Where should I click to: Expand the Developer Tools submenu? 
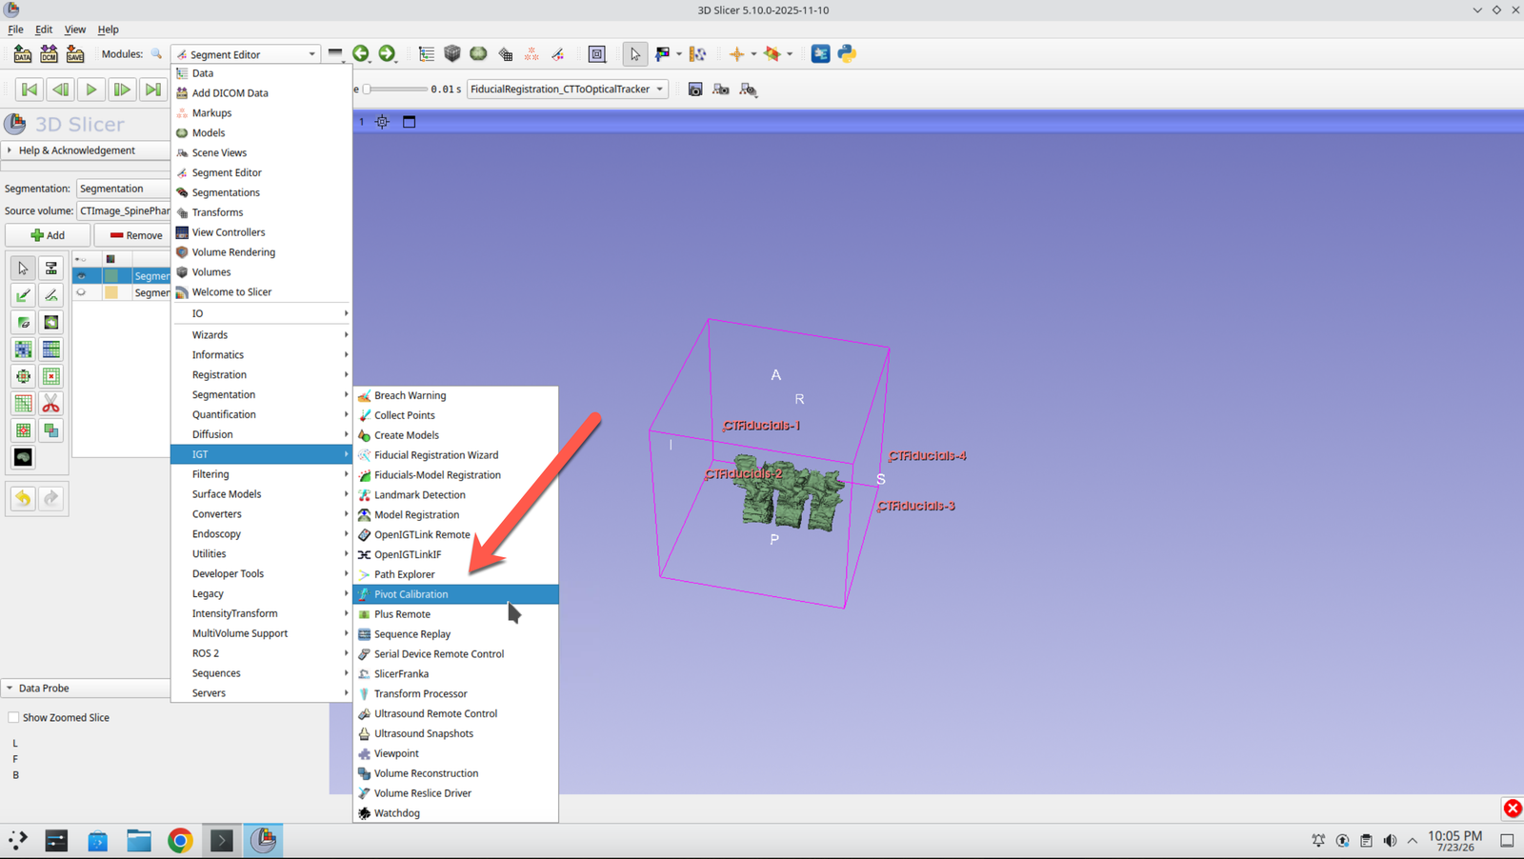261,574
